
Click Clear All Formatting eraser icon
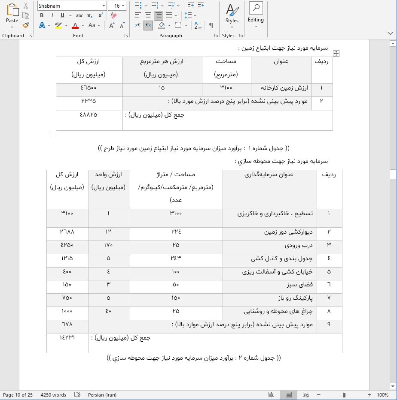point(113,15)
